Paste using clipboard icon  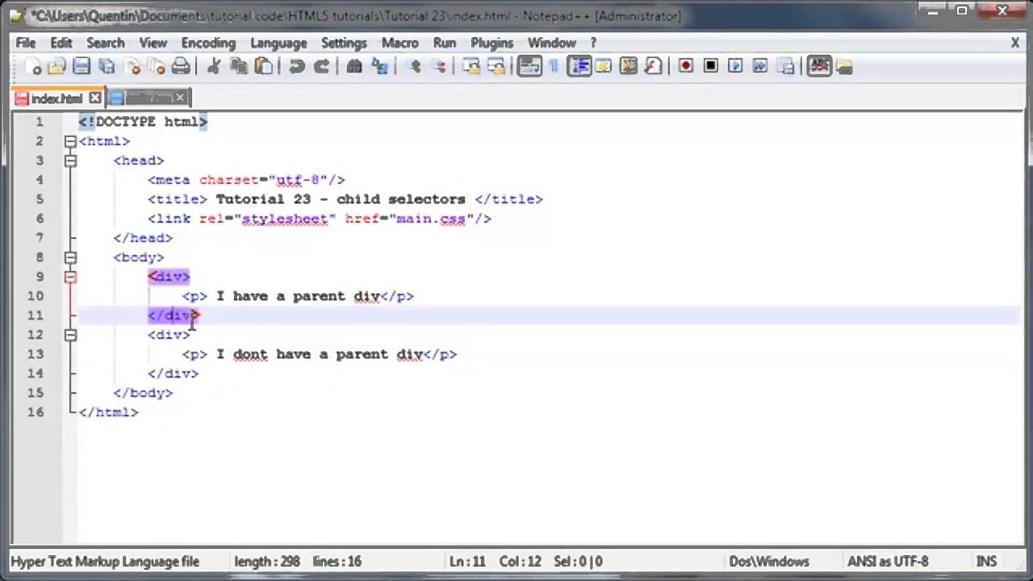264,67
